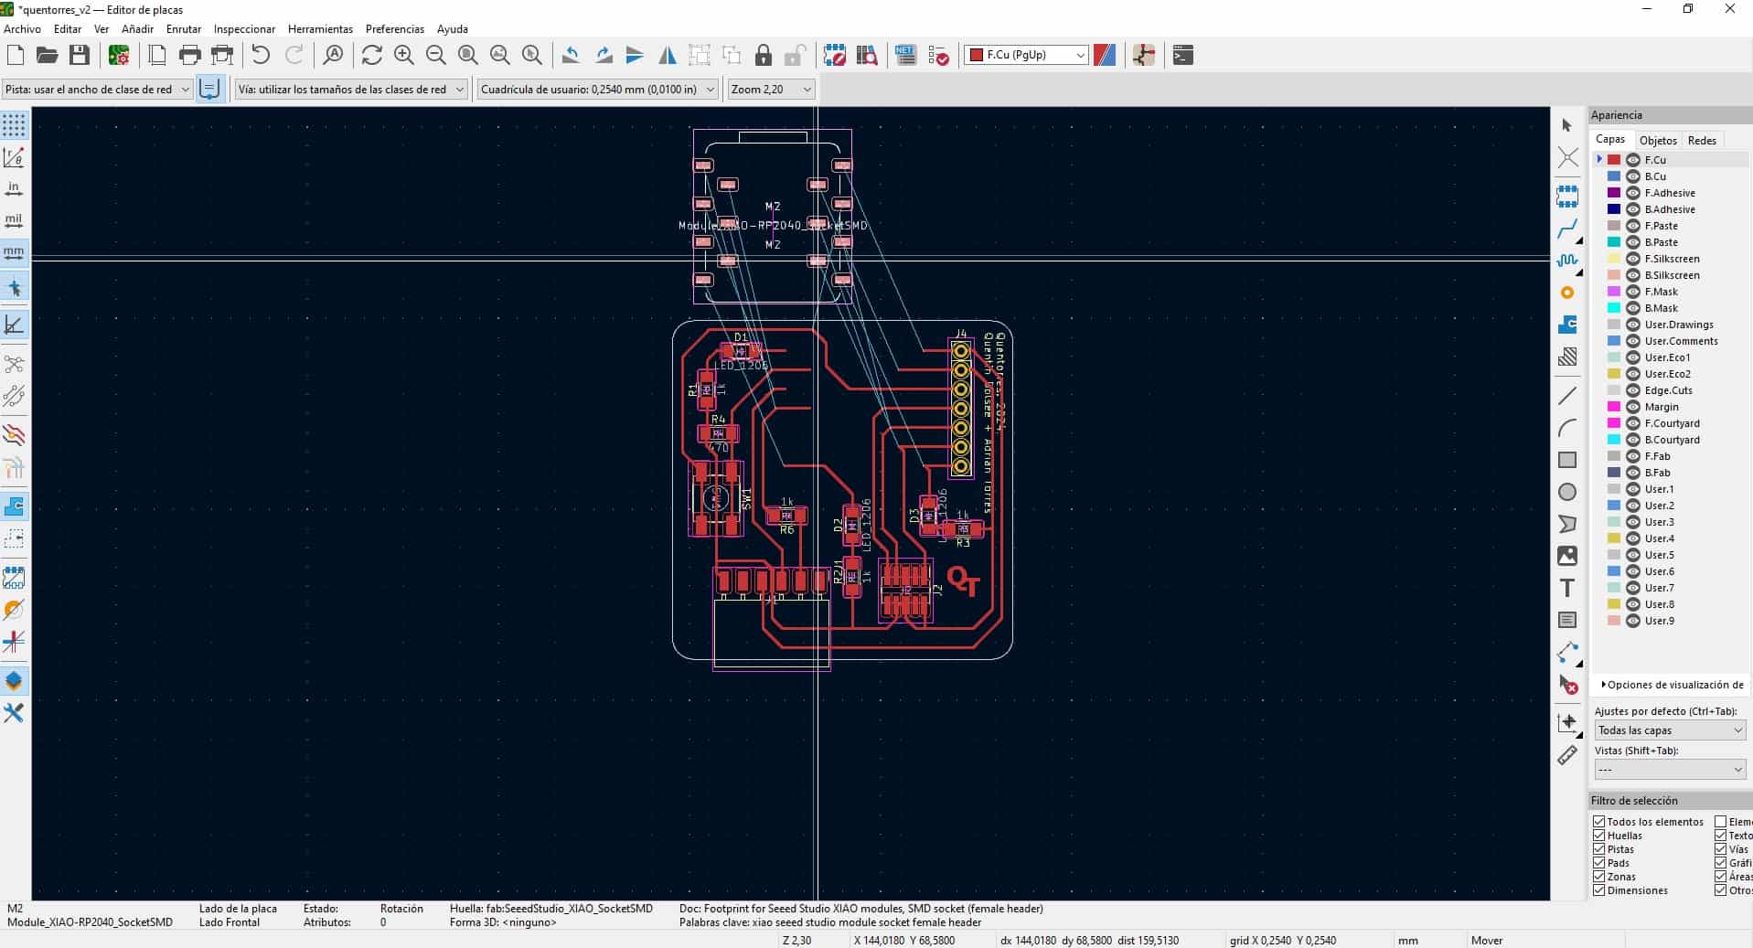
Task: Open the Footprint editor icon
Action: [834, 55]
